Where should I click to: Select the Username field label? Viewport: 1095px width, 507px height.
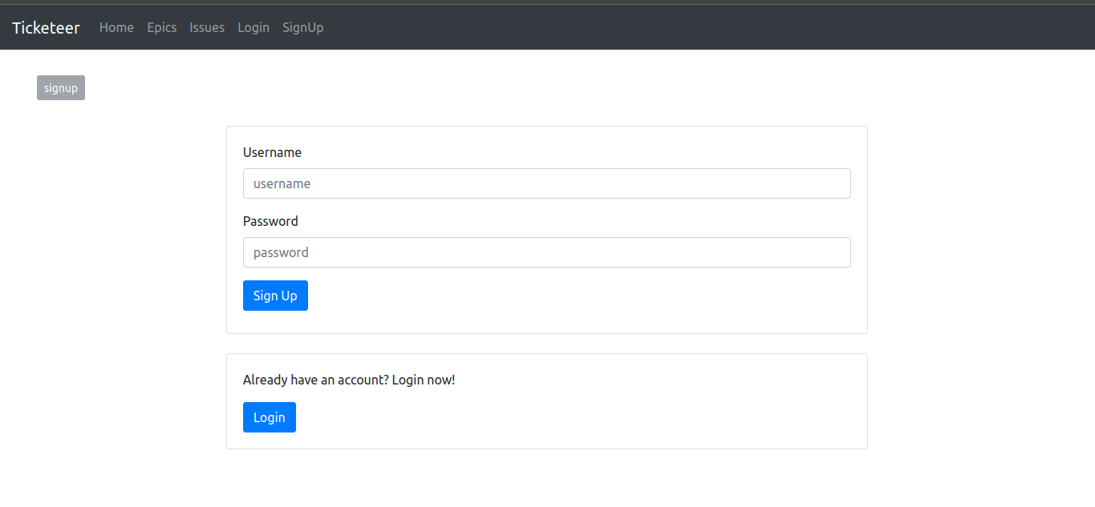tap(272, 152)
